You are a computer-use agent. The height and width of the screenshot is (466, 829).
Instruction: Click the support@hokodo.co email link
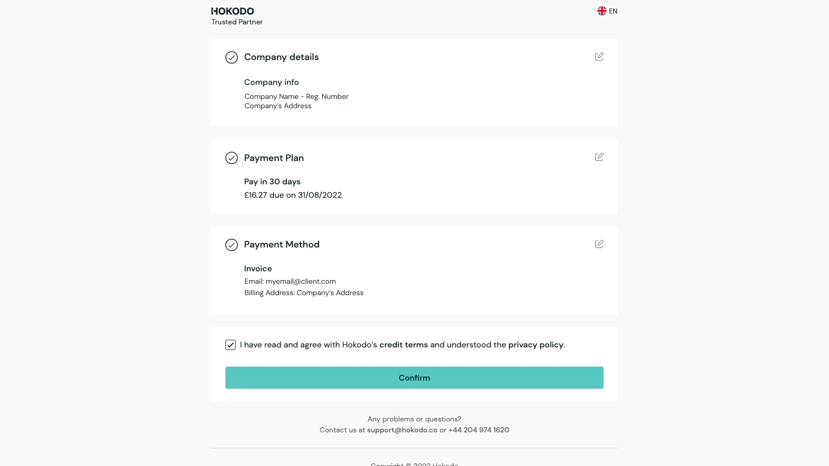coord(402,430)
